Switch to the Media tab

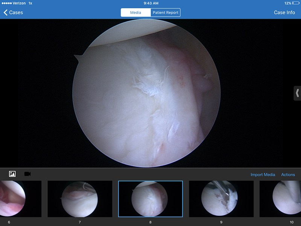pyautogui.click(x=136, y=12)
